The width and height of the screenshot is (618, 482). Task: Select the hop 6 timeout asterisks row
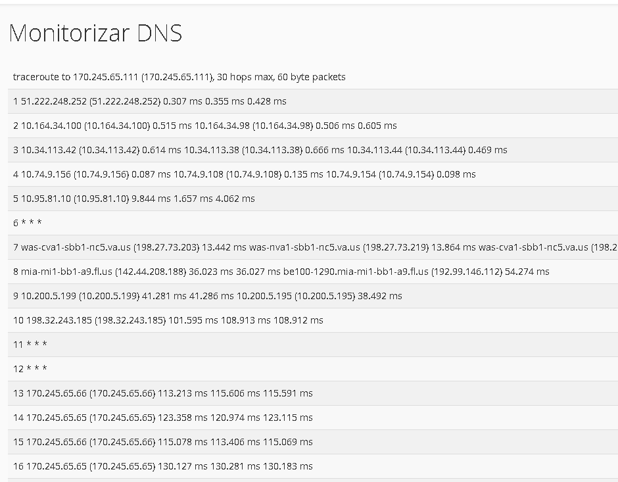313,223
